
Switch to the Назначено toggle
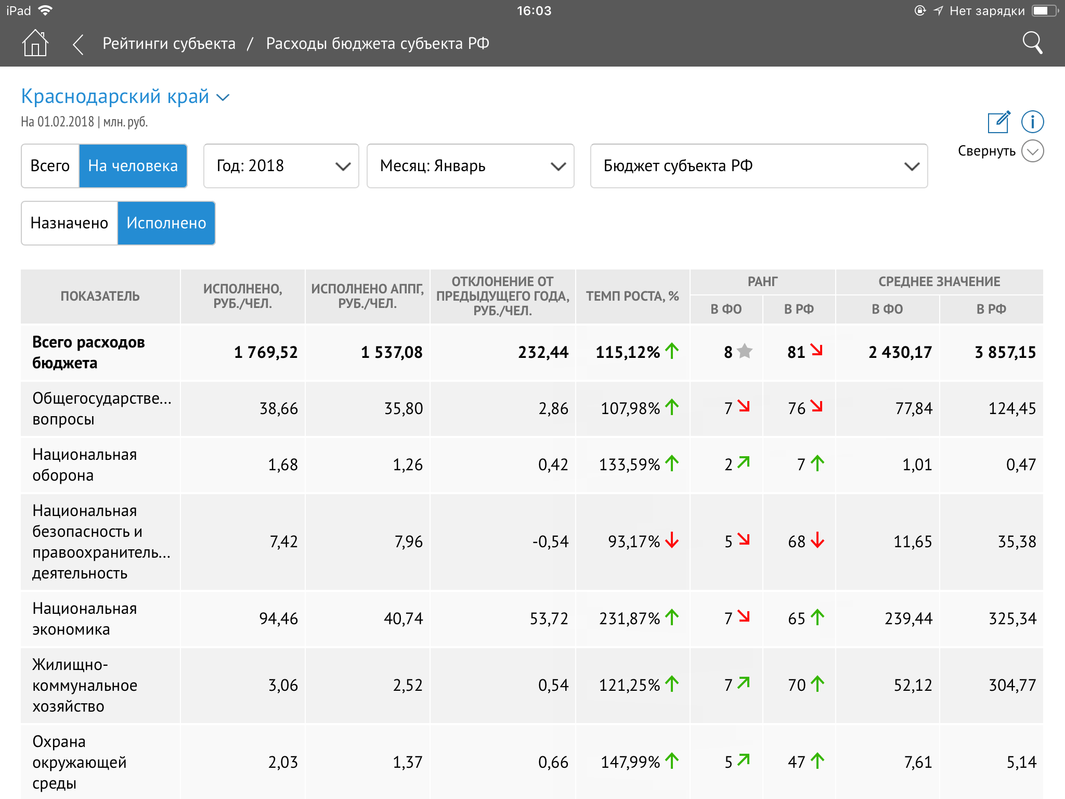coord(69,223)
